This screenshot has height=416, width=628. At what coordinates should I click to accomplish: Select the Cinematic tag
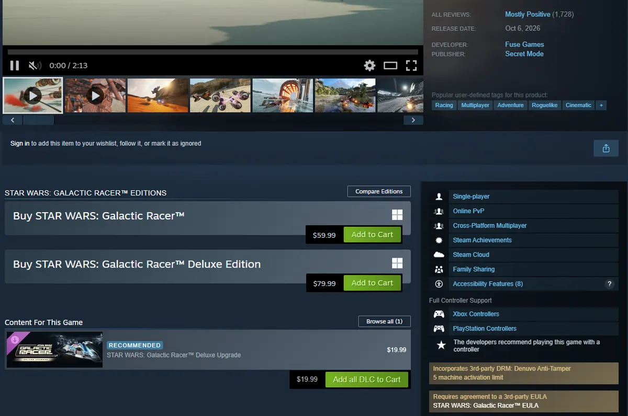click(x=578, y=105)
